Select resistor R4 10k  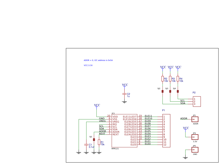coord(178,79)
